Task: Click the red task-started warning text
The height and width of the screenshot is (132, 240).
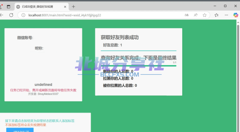Action: point(43,90)
